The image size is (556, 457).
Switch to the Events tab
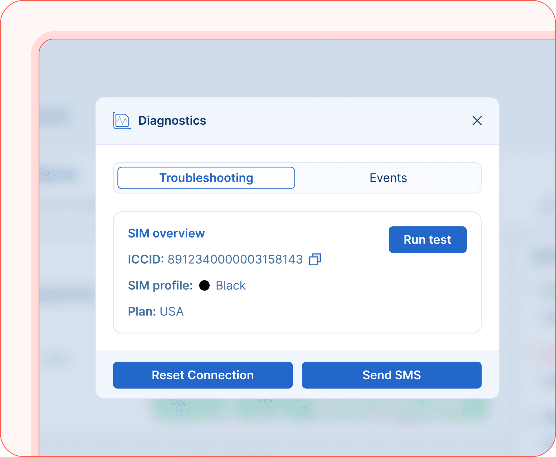(388, 178)
